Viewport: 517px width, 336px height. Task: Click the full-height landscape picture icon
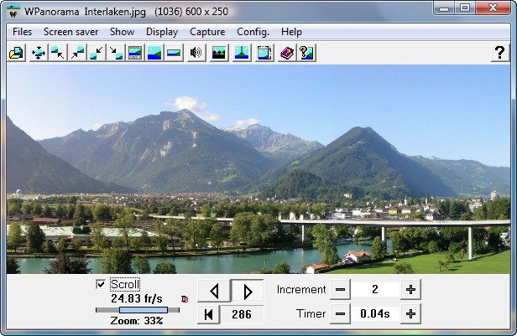(x=154, y=53)
